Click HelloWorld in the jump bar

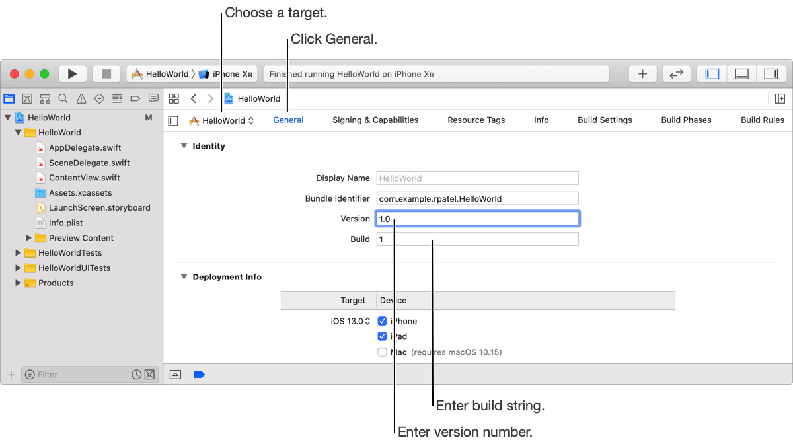pyautogui.click(x=252, y=98)
